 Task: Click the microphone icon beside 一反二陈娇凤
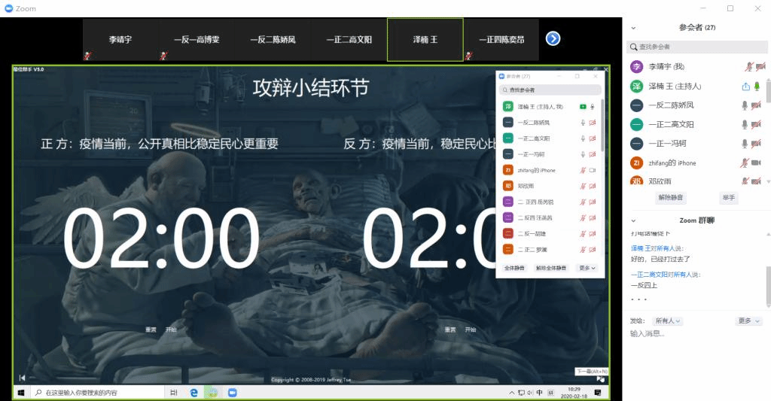pos(745,105)
